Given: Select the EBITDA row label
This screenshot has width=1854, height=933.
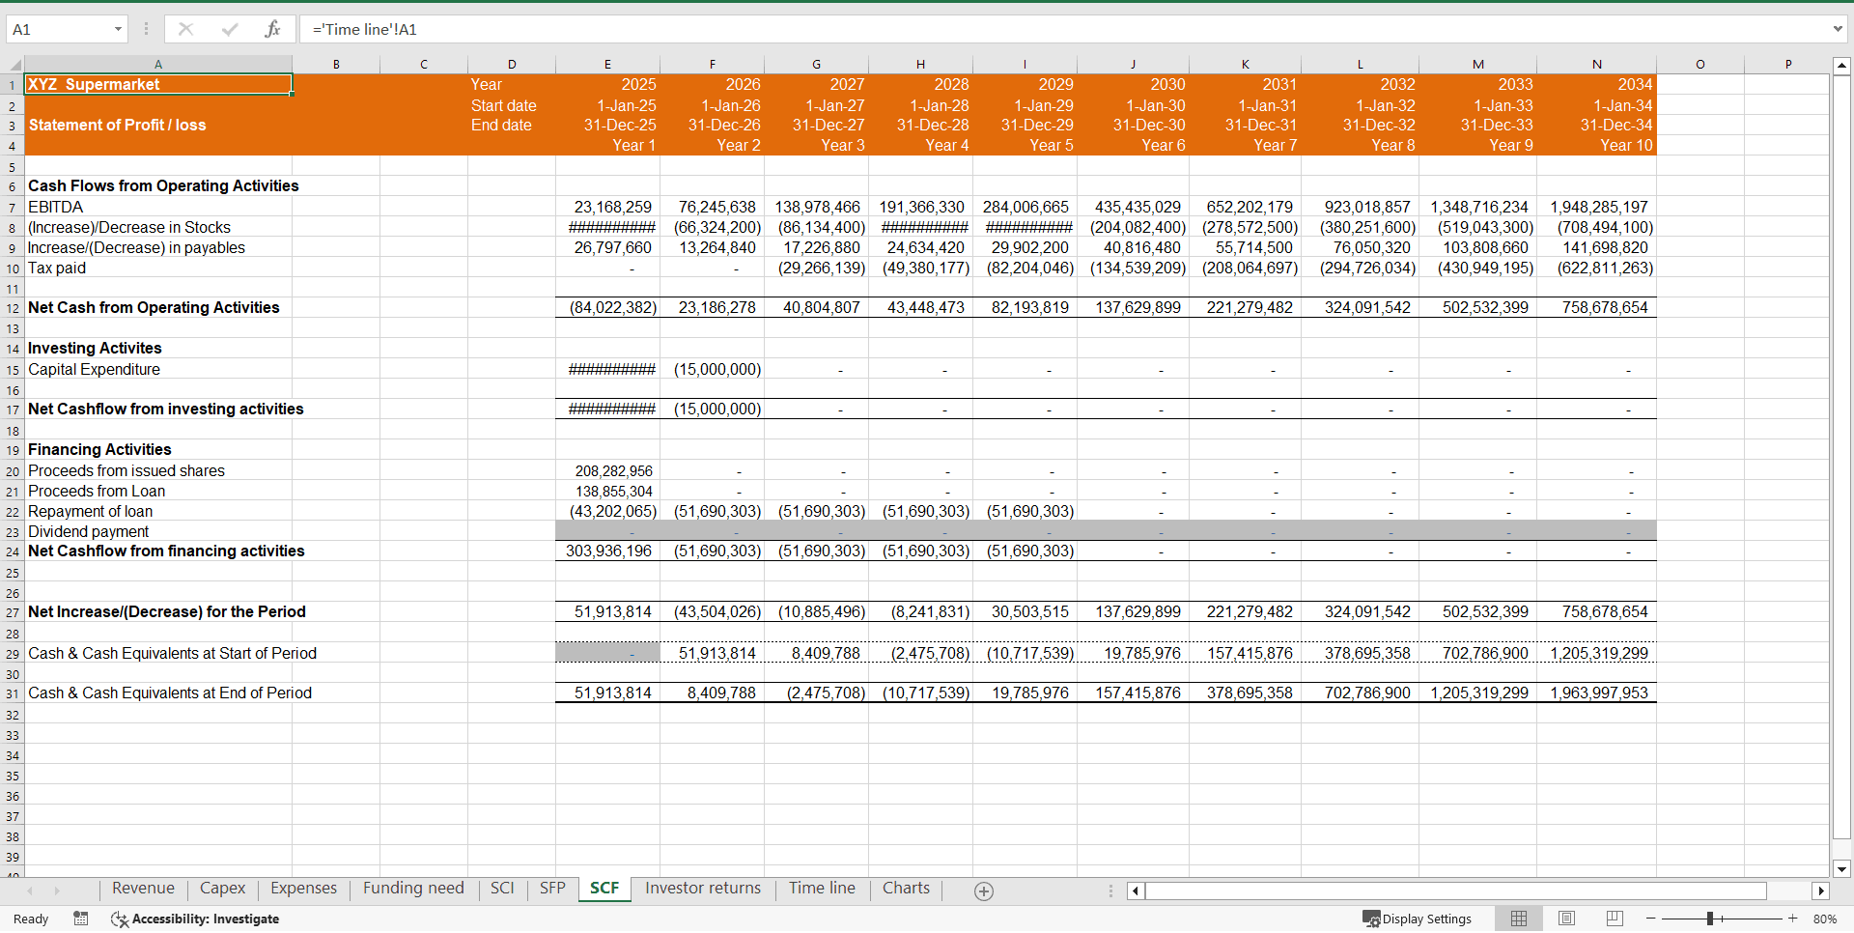Looking at the screenshot, I should (x=55, y=207).
